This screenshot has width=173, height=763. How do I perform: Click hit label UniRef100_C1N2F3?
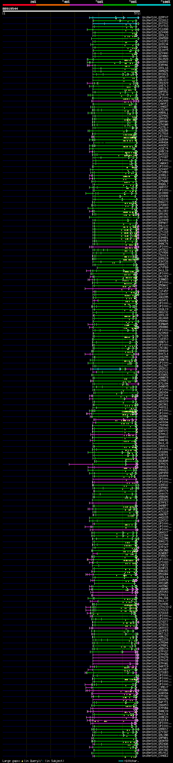[x=155, y=458]
